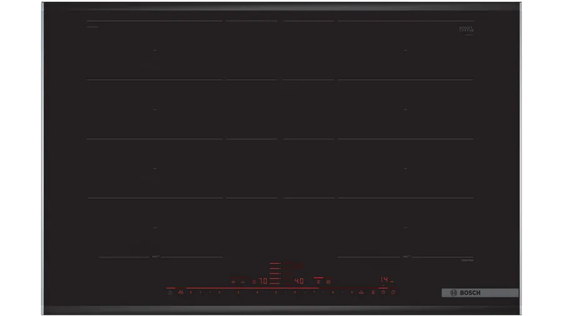This screenshot has height=316, width=563.
Task: Set power level to 0 on slider
Action: pyautogui.click(x=191, y=292)
